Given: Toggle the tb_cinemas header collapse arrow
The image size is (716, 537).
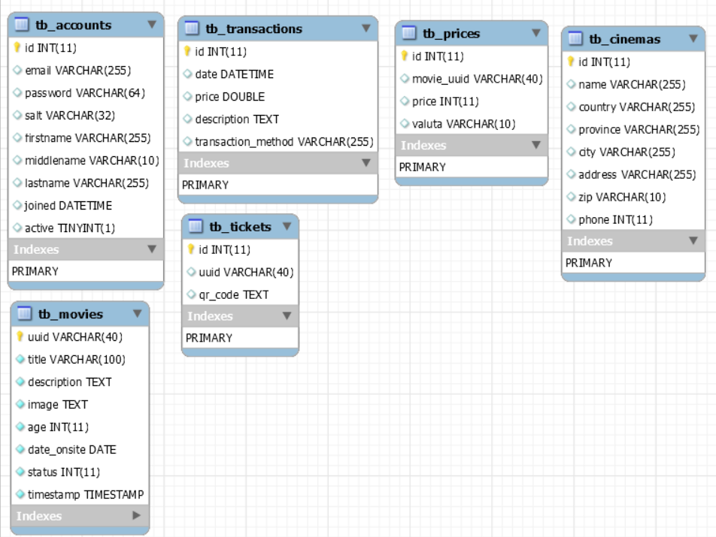Looking at the screenshot, I should 693,38.
